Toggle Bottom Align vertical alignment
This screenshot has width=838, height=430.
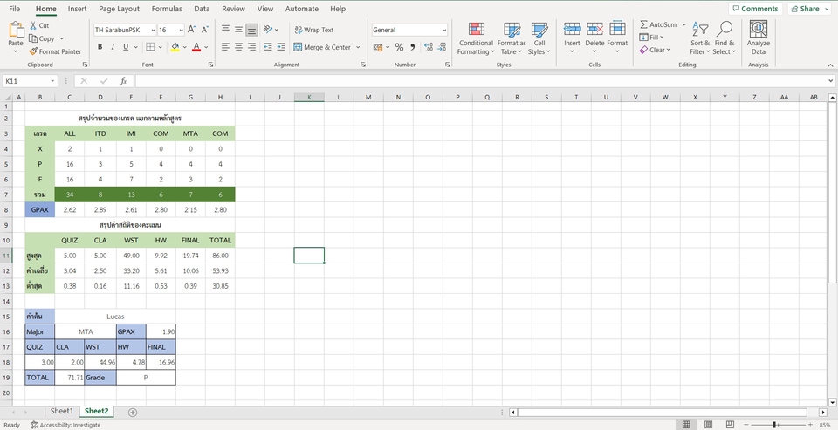click(x=251, y=30)
